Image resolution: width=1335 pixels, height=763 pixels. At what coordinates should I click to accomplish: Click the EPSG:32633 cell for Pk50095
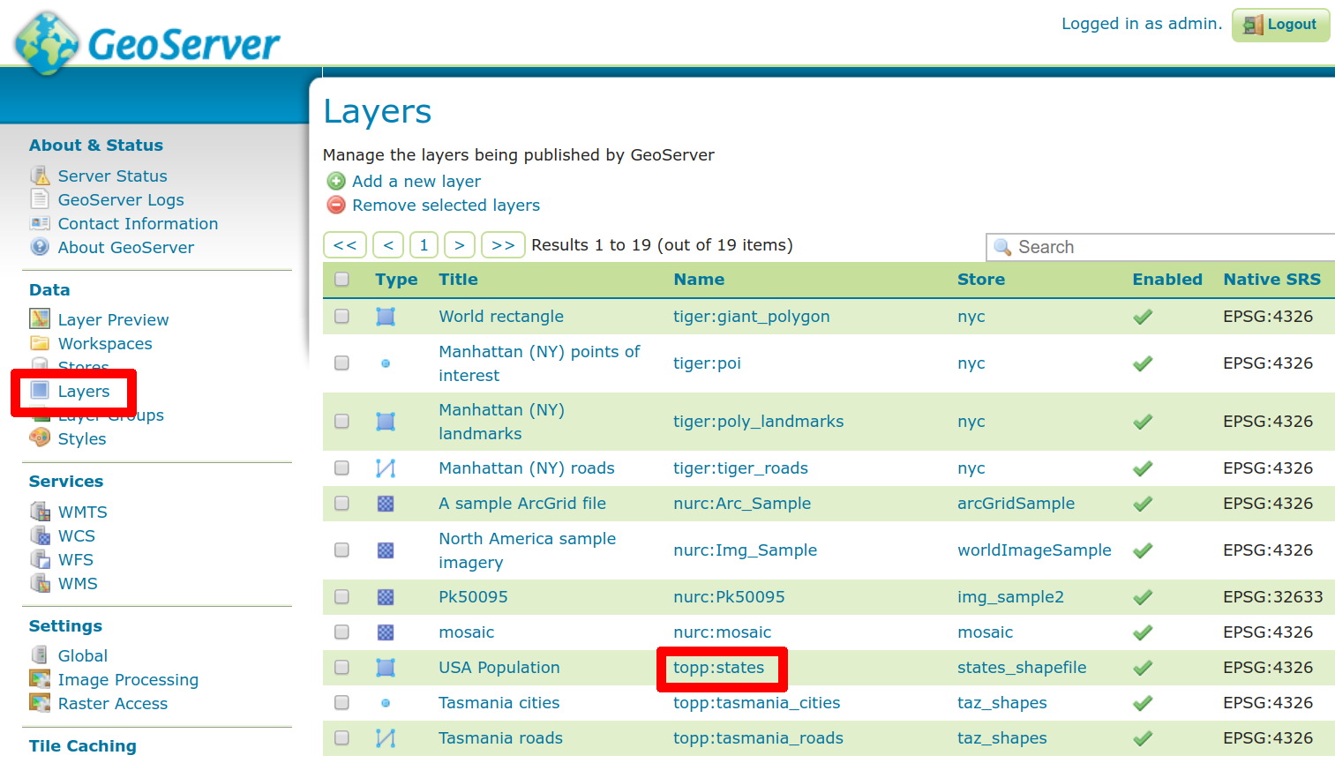pos(1273,597)
